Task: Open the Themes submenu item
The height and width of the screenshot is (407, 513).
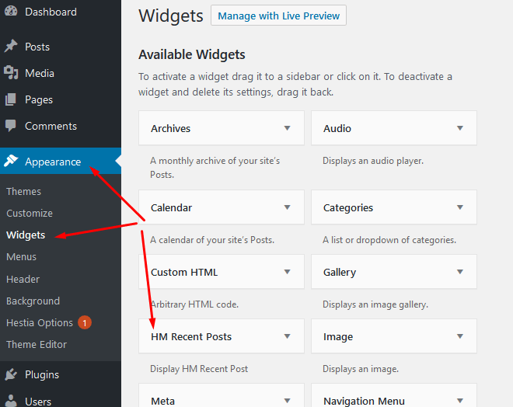Action: pyautogui.click(x=23, y=191)
